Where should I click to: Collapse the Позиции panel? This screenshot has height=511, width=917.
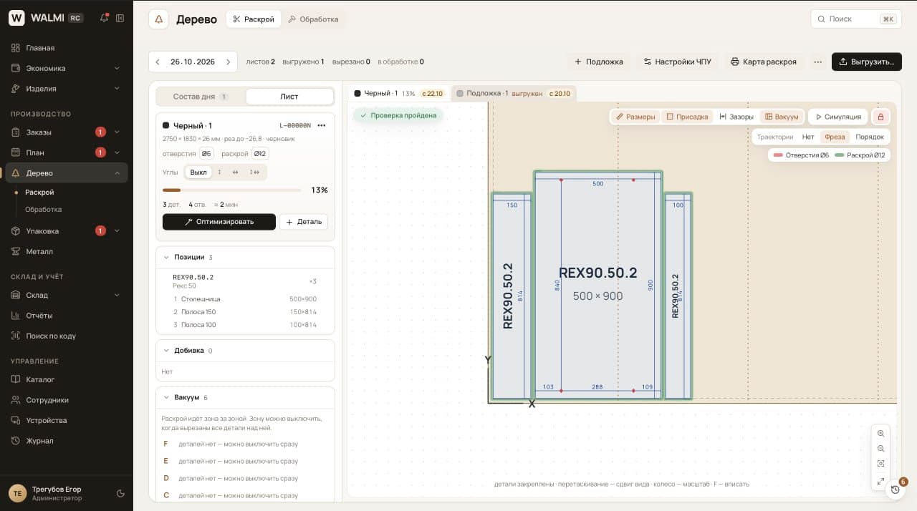point(166,257)
